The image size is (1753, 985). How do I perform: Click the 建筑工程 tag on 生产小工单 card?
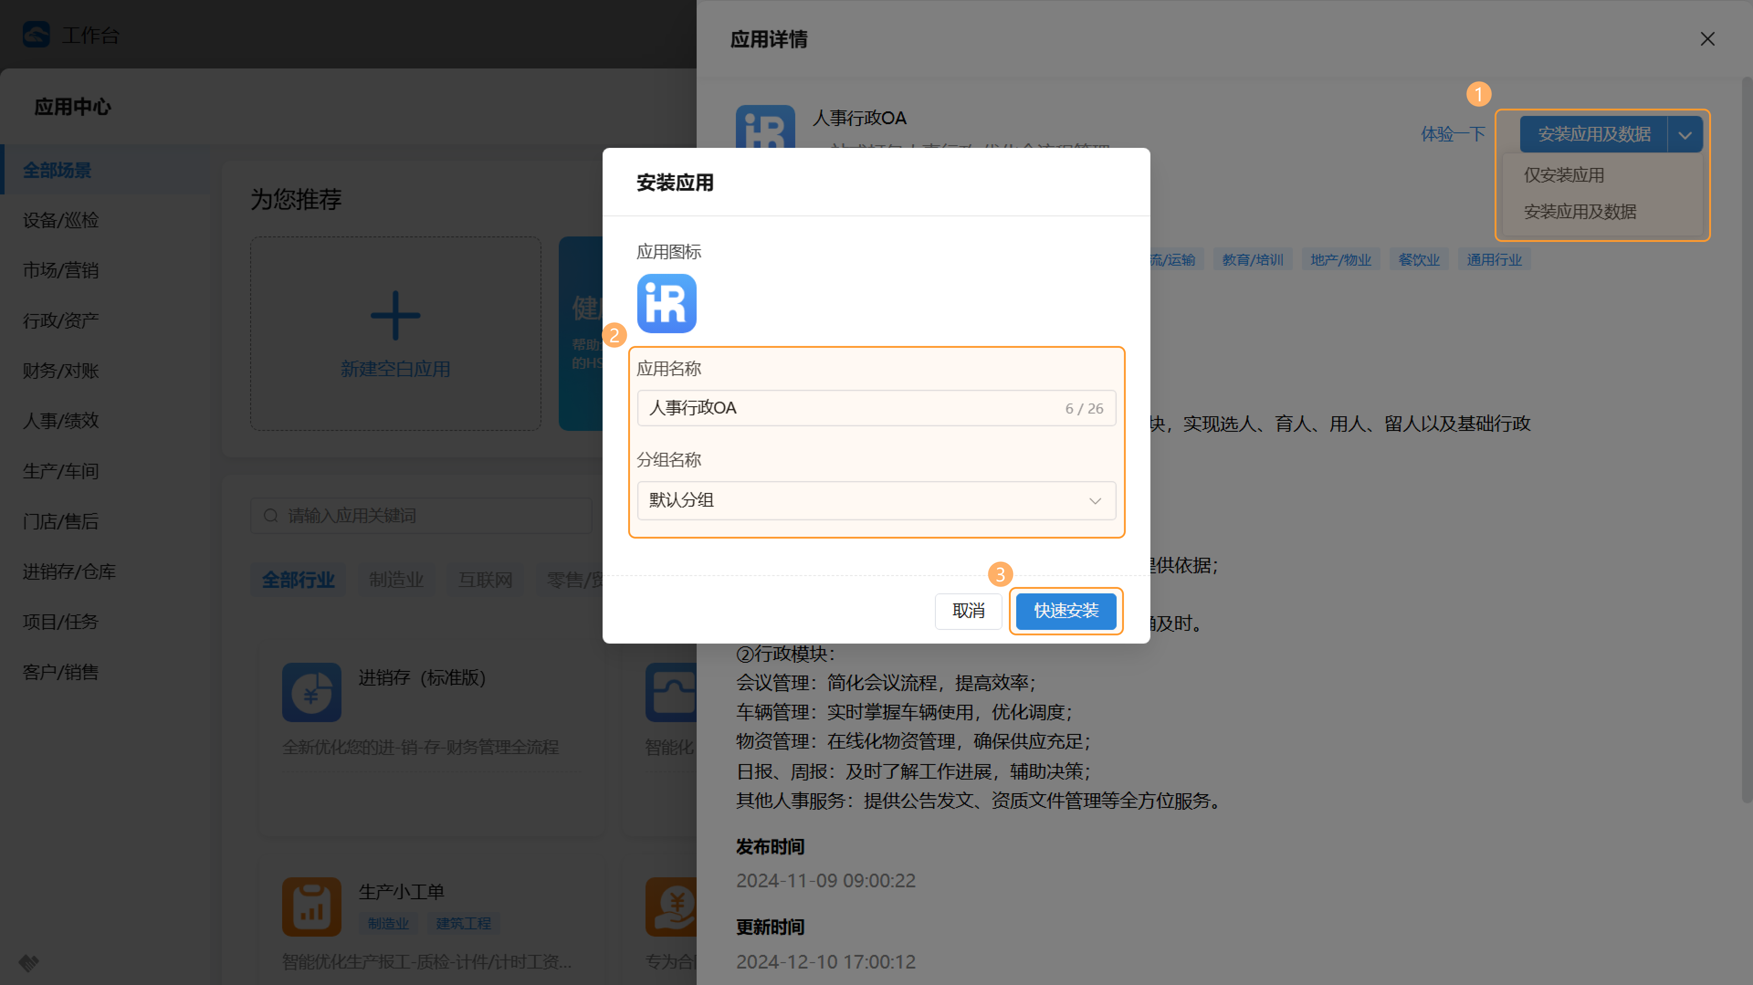pos(463,923)
